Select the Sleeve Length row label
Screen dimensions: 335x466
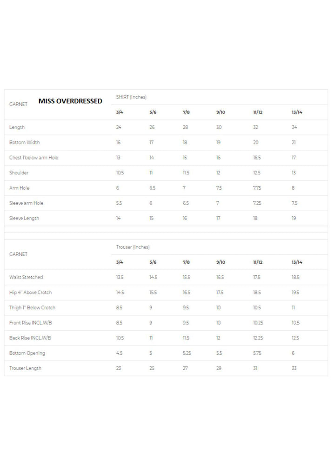[x=24, y=218]
